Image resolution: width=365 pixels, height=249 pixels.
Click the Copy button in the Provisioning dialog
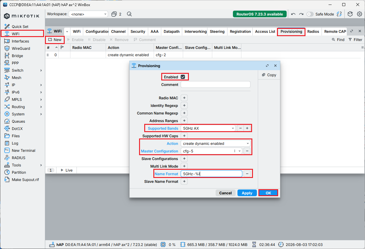tap(269, 75)
